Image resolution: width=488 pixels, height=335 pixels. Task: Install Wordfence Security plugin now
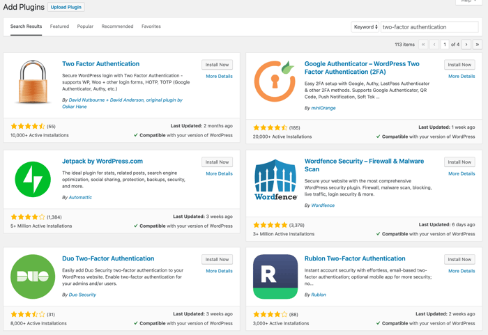coord(459,162)
